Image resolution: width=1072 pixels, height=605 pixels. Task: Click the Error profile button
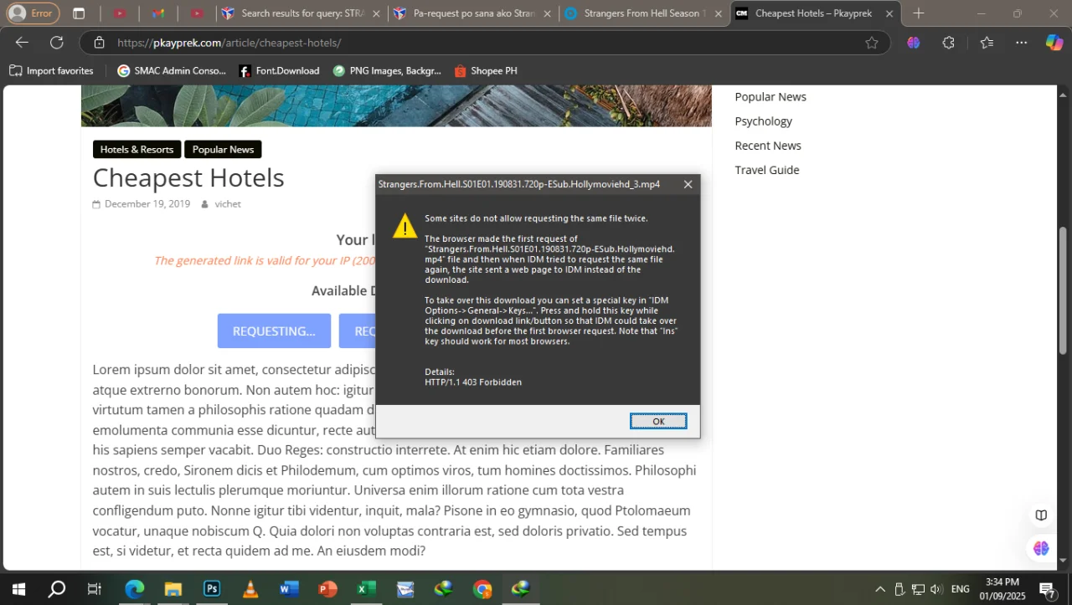click(33, 13)
